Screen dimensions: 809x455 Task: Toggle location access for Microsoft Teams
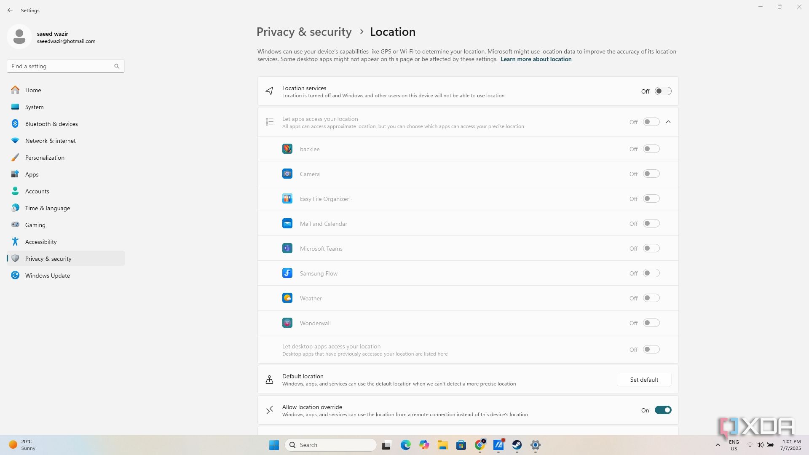[651, 248]
